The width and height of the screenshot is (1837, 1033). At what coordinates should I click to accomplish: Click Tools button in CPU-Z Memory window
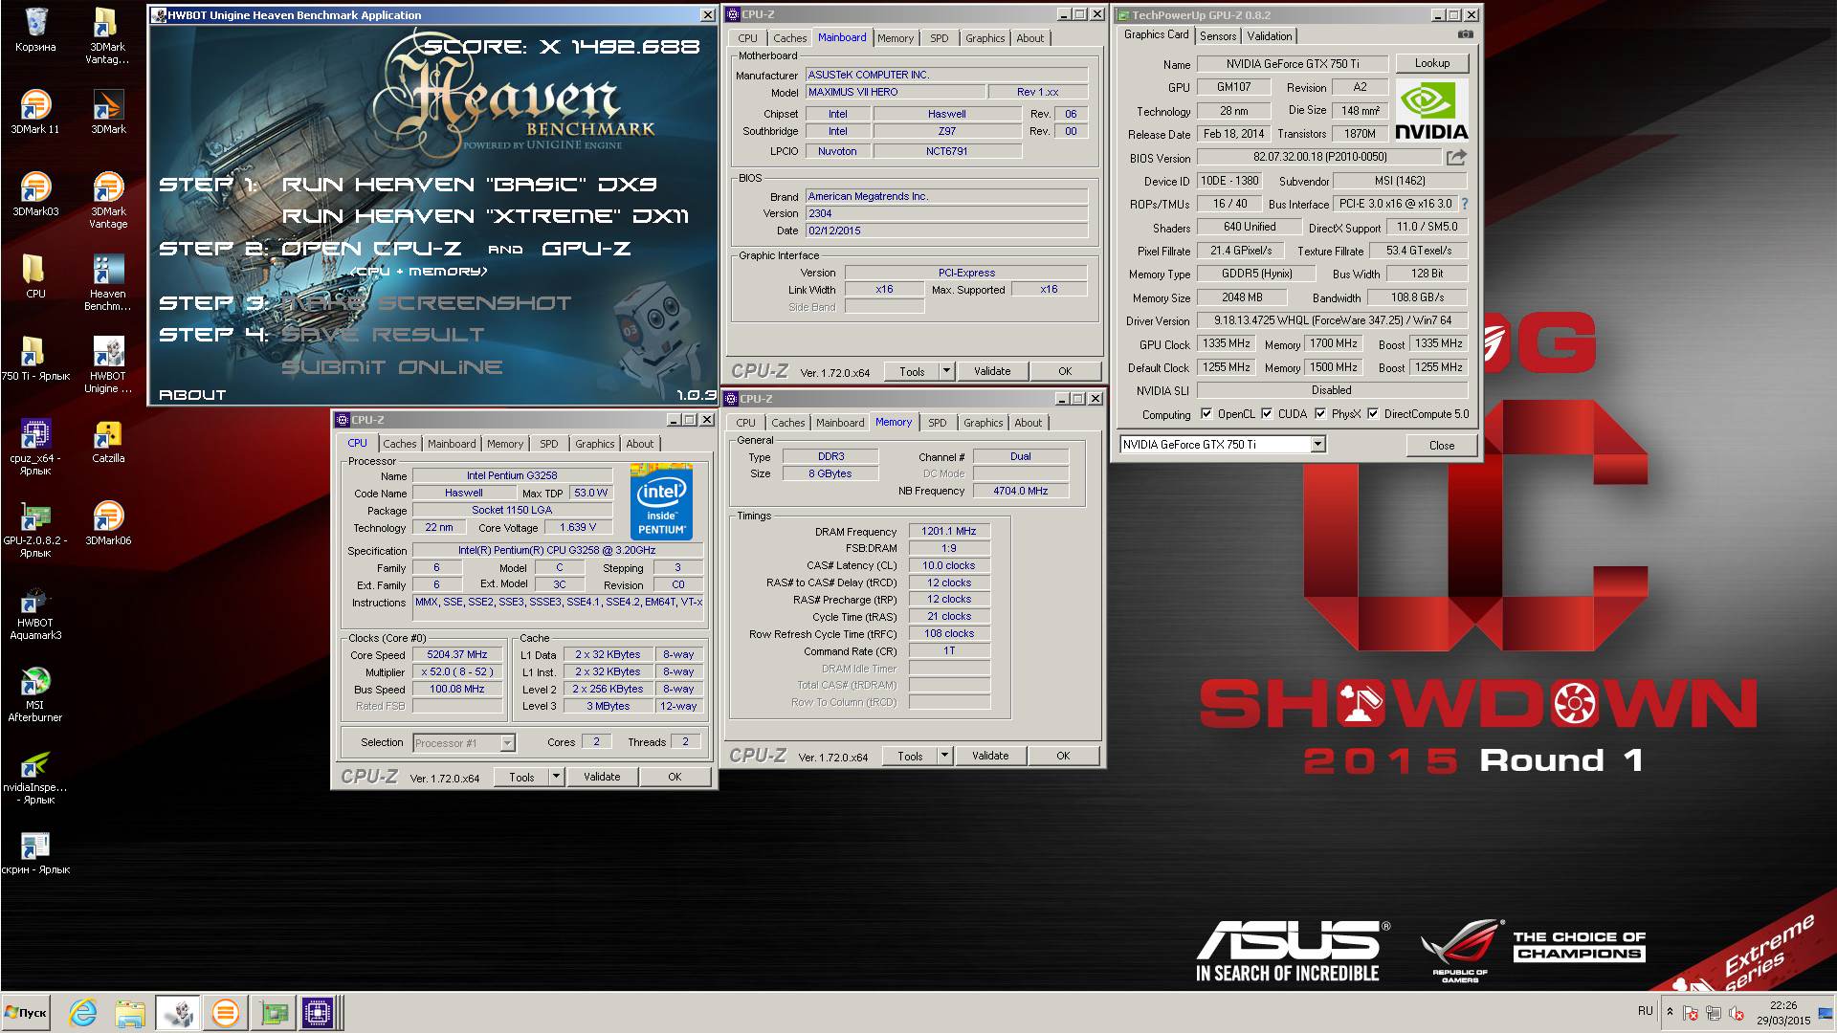[x=910, y=756]
